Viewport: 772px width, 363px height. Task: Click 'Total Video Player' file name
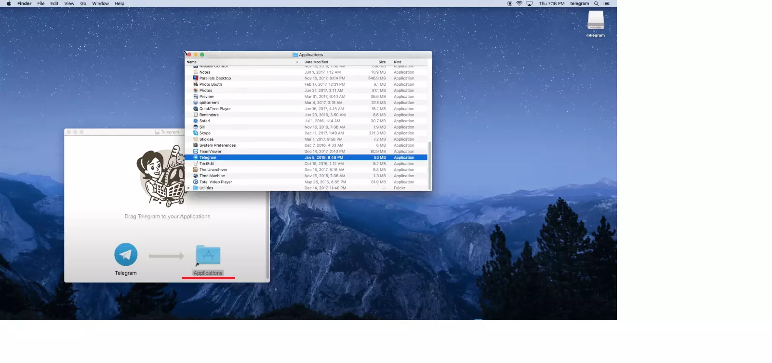click(216, 182)
